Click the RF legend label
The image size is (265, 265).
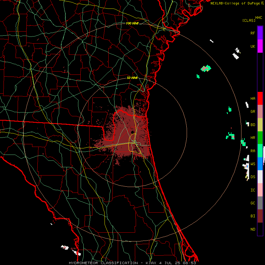coord(253,33)
